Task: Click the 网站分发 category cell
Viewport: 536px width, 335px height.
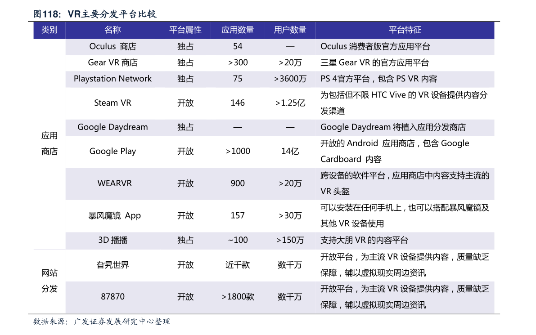Action: (x=49, y=281)
